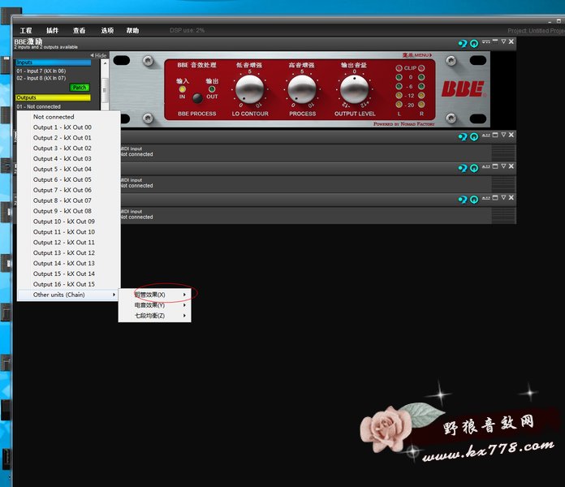Expand the 七段均衡(Z) submenu entry
The image size is (565, 487).
click(154, 316)
